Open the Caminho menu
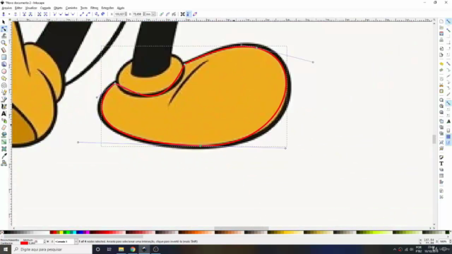452x254 pixels. coord(71,8)
